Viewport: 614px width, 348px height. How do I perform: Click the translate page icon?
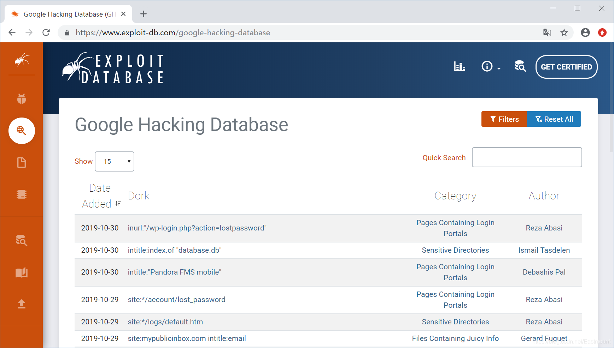[x=547, y=32]
